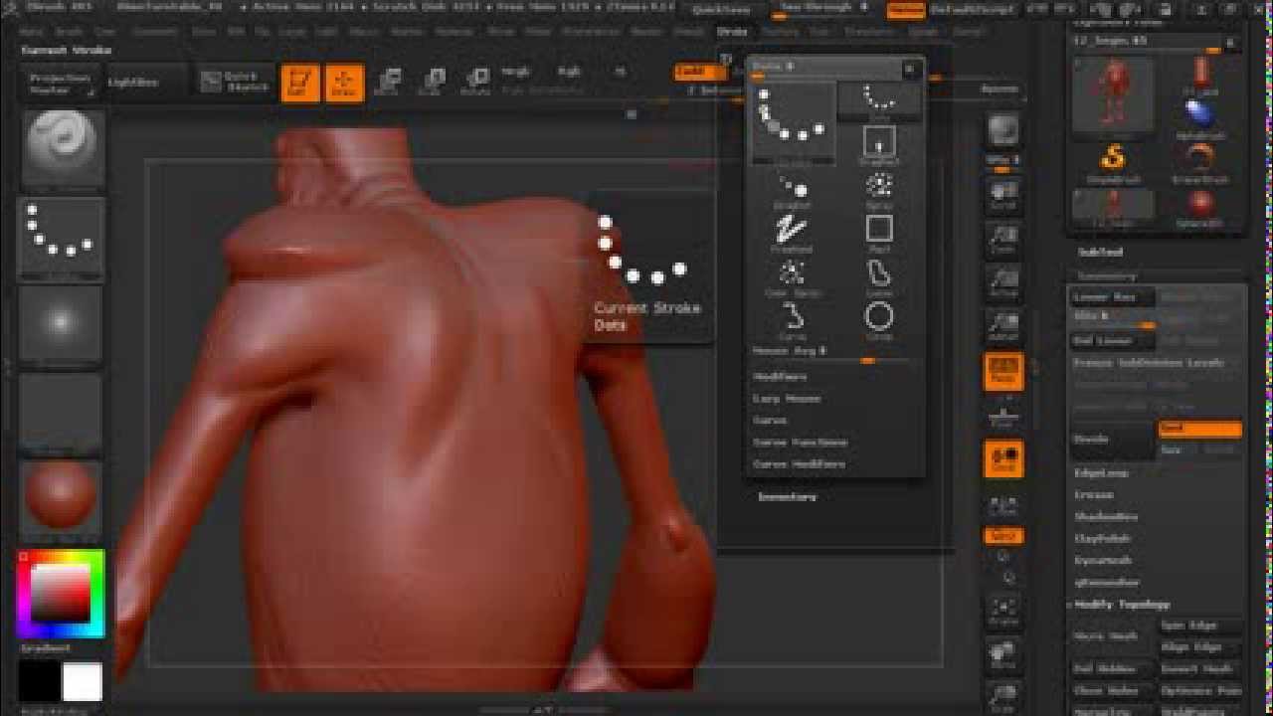The width and height of the screenshot is (1273, 716).
Task: Select the Circle stroke icon
Action: coord(879,321)
